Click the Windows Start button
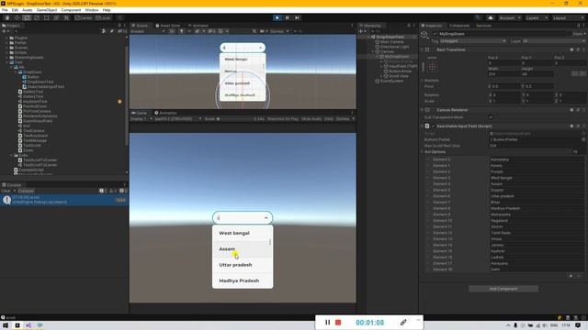The image size is (588, 330). pyautogui.click(x=6, y=325)
